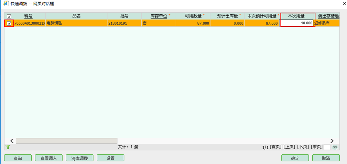The width and height of the screenshot is (347, 164).
Task: Go to 首页 first page
Action: [x=276, y=147]
